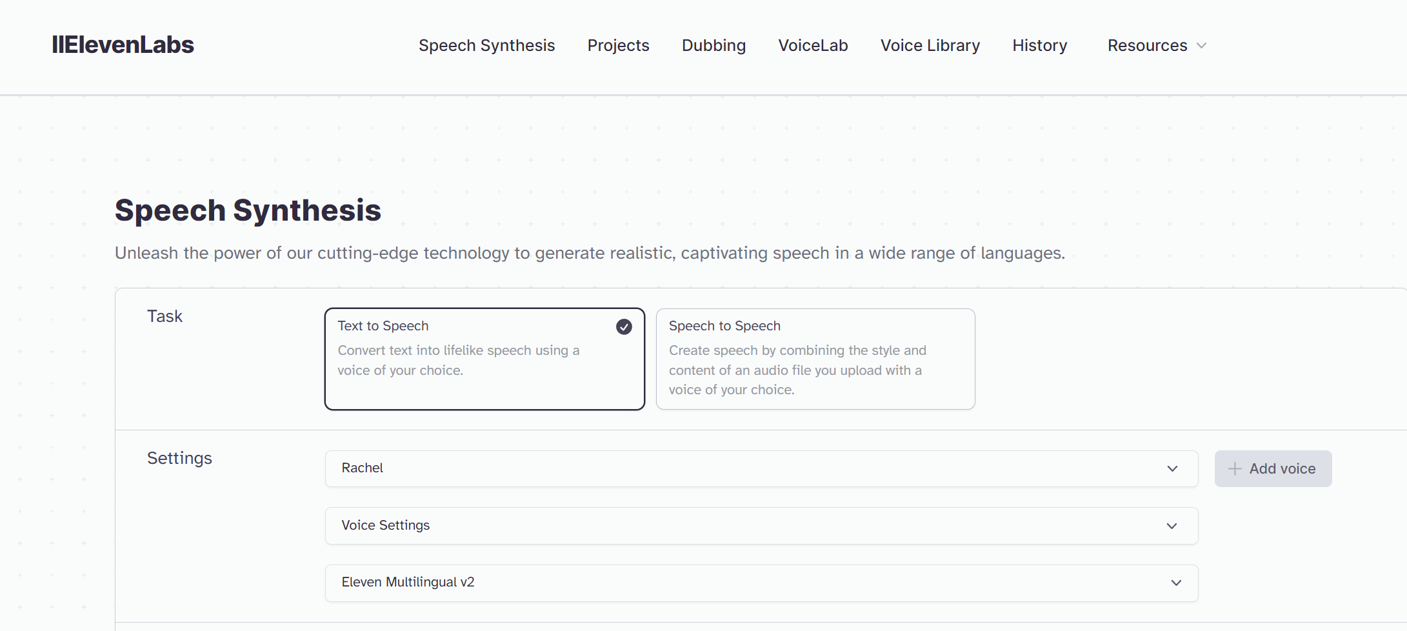Image resolution: width=1407 pixels, height=631 pixels.
Task: Click the Settings section label
Action: tap(179, 458)
